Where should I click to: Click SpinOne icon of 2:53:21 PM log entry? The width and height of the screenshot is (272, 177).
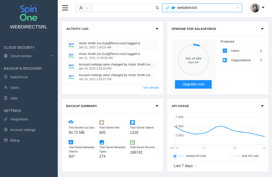[x=71, y=77]
